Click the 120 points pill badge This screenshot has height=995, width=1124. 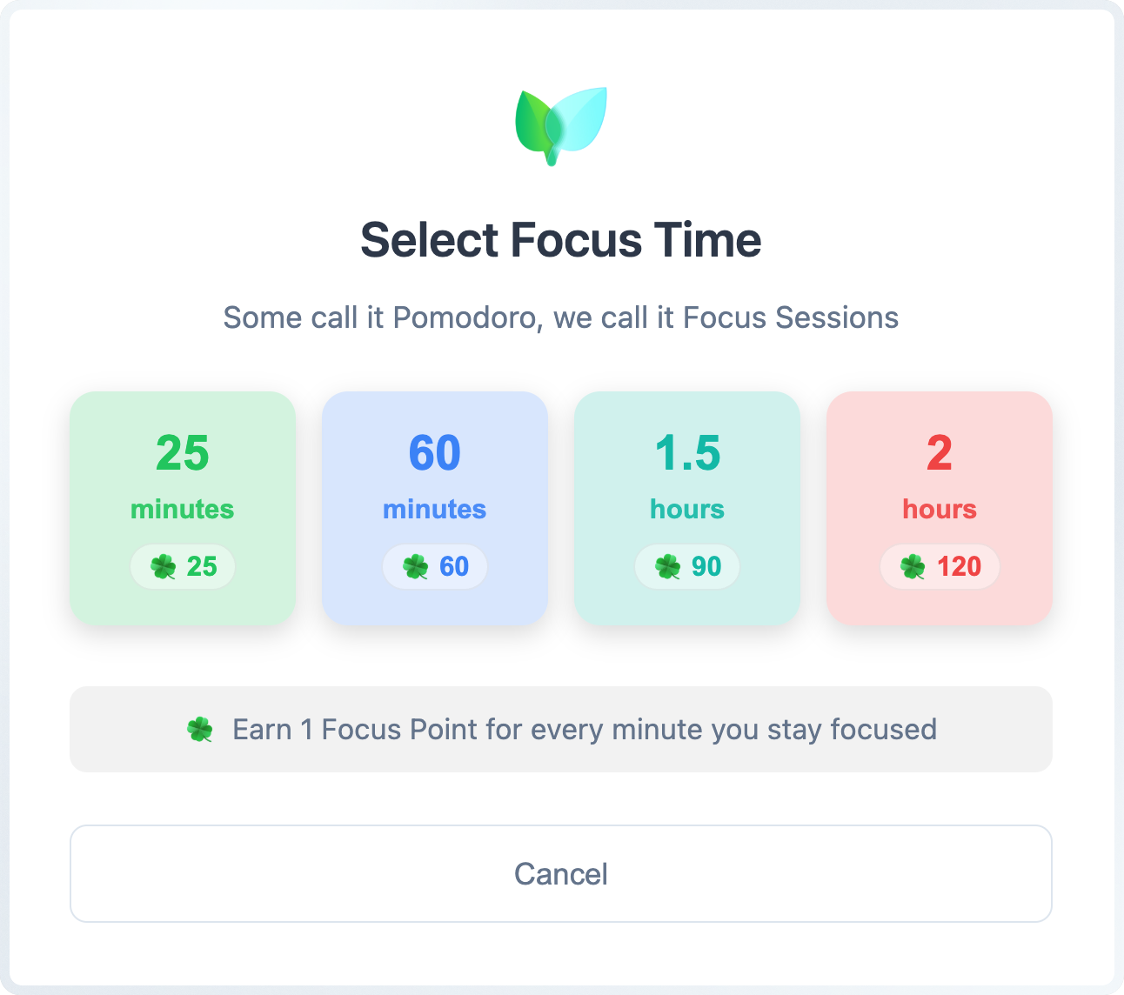tap(940, 566)
